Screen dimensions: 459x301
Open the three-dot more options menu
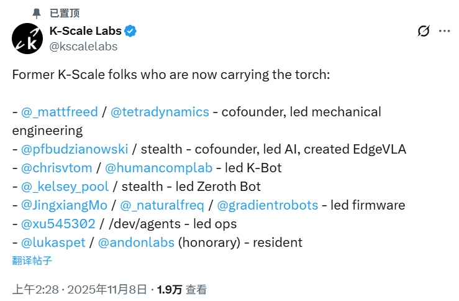click(x=445, y=31)
